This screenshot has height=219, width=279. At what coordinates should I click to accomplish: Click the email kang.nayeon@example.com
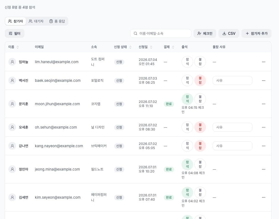pyautogui.click(x=59, y=146)
